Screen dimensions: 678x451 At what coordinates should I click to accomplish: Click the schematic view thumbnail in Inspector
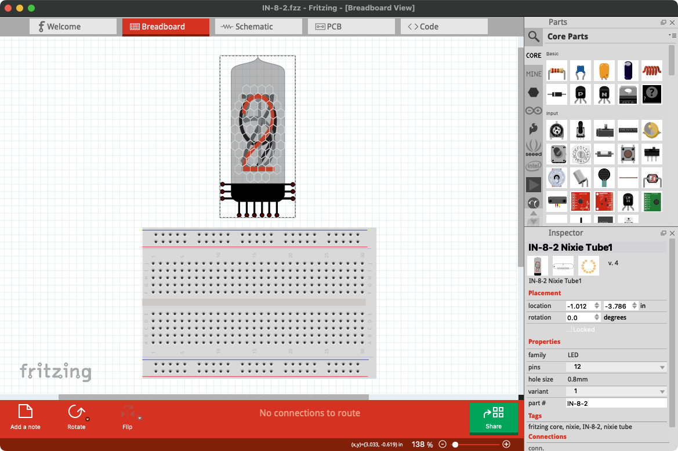[563, 266]
